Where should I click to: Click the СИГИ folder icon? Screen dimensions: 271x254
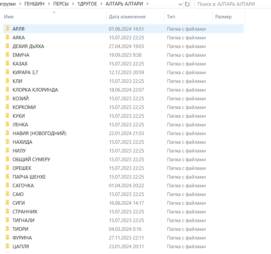click(7, 203)
